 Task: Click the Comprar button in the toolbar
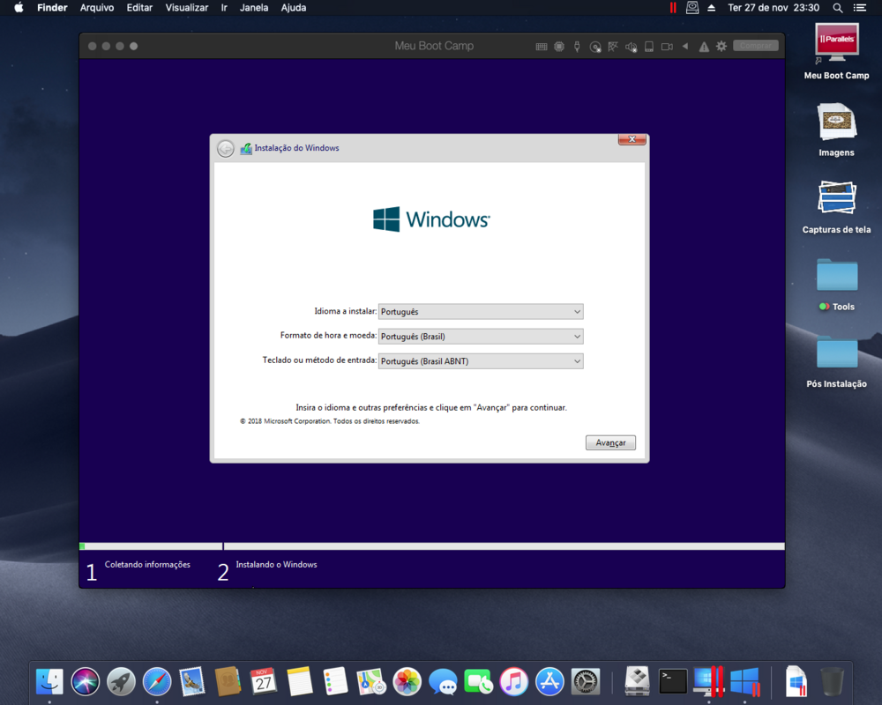[x=755, y=46]
